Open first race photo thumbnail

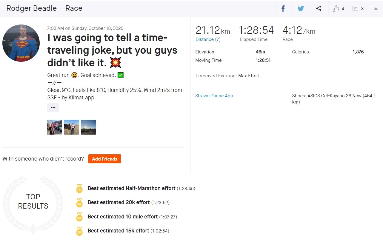coord(55,127)
